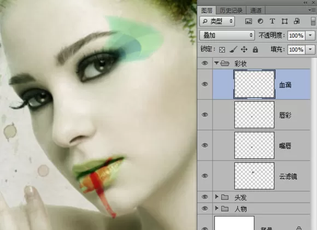The width and height of the screenshot is (317, 230).
Task: Hide the 人物 group visibility
Action: [205, 208]
